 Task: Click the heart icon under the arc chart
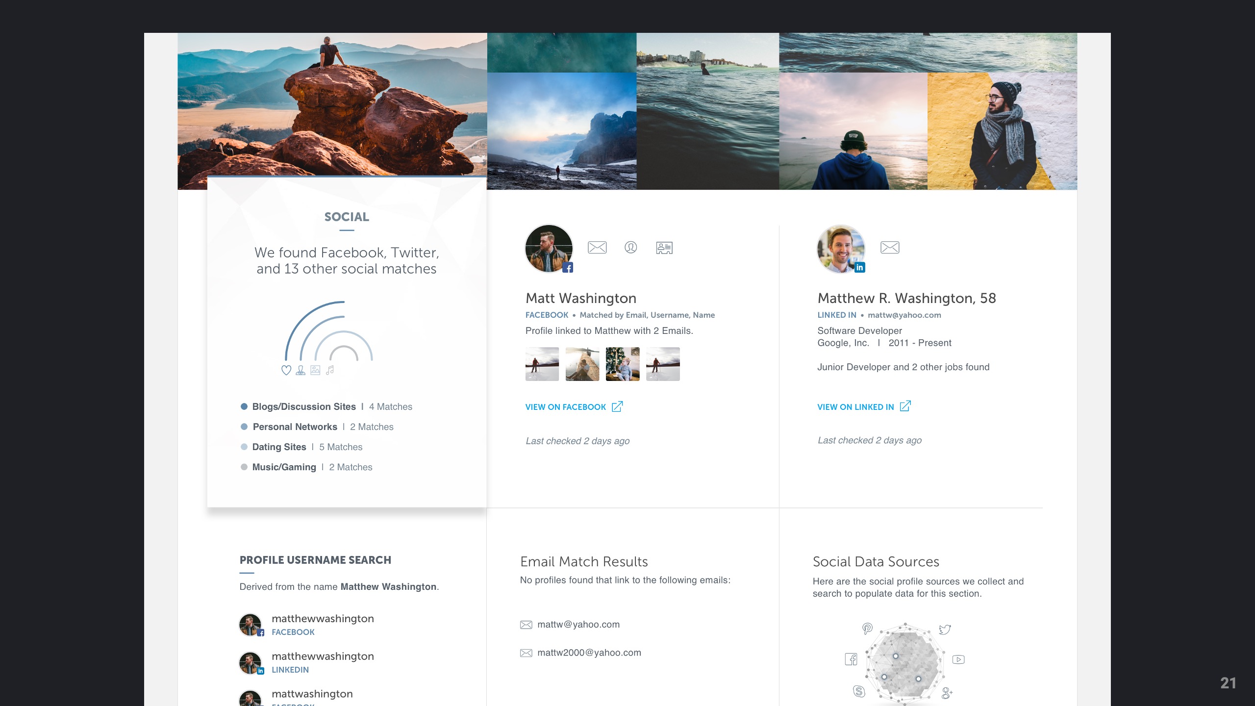(286, 370)
